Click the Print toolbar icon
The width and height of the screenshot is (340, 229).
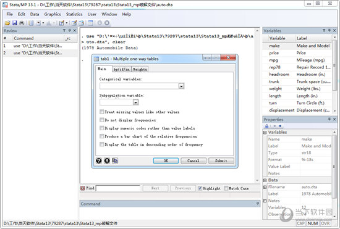pyautogui.click(x=22, y=23)
